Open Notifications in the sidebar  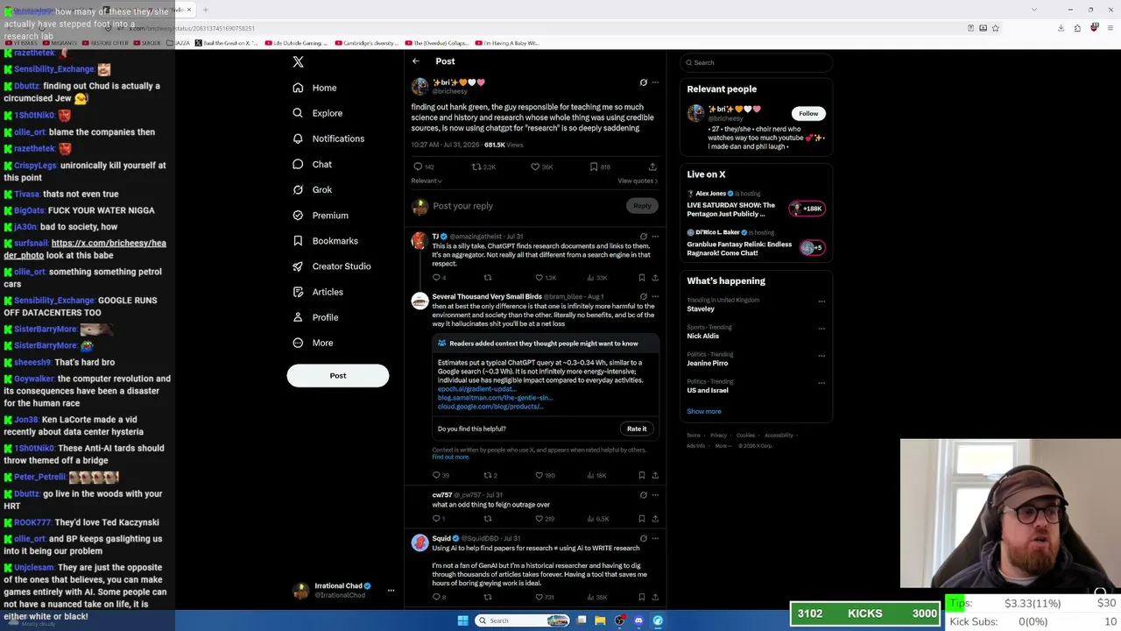click(328, 138)
